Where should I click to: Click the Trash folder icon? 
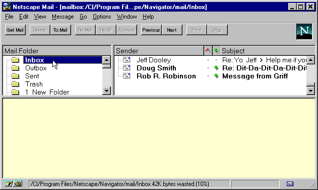click(x=15, y=84)
